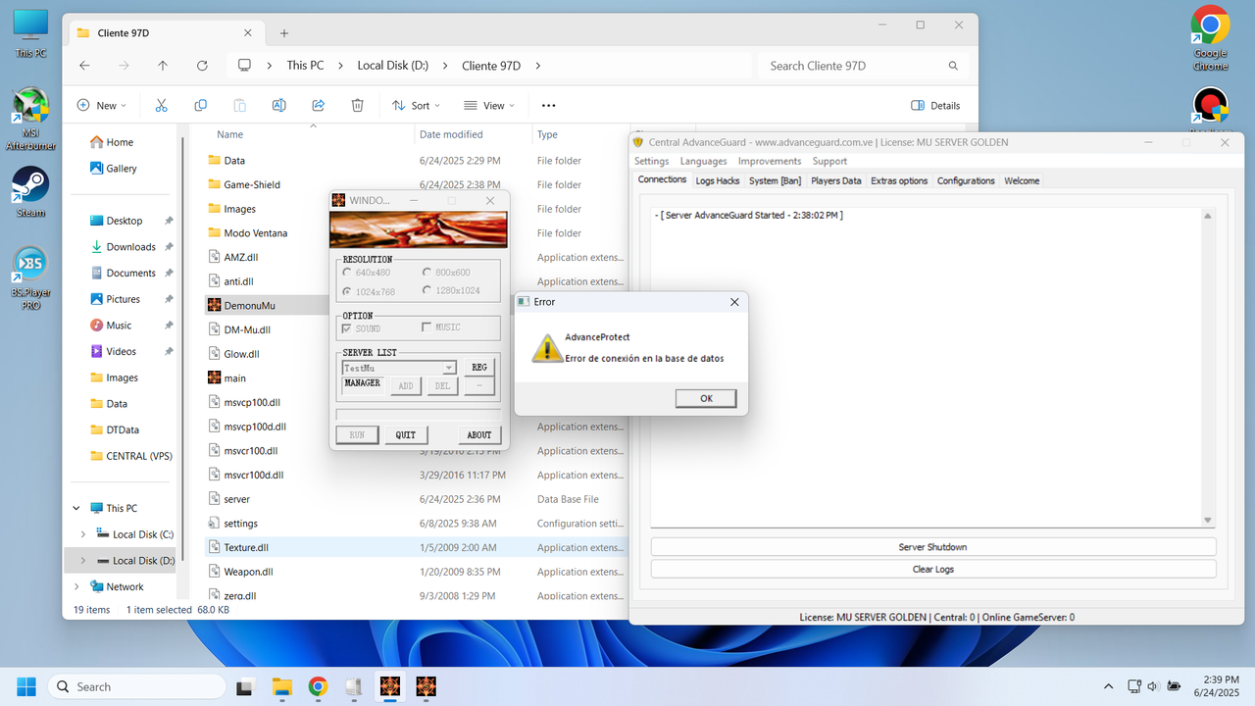Click the Windows Start button
This screenshot has width=1255, height=706.
click(x=25, y=686)
